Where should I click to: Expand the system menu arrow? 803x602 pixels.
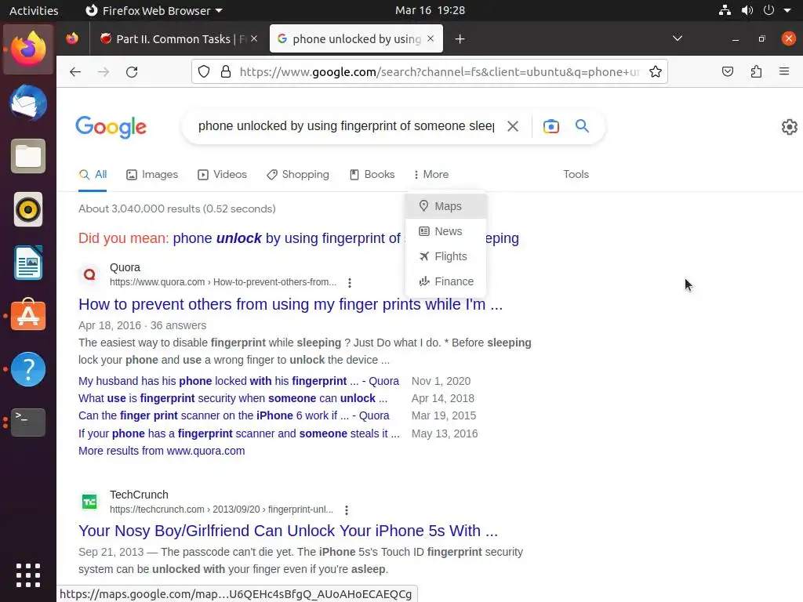[x=787, y=10]
